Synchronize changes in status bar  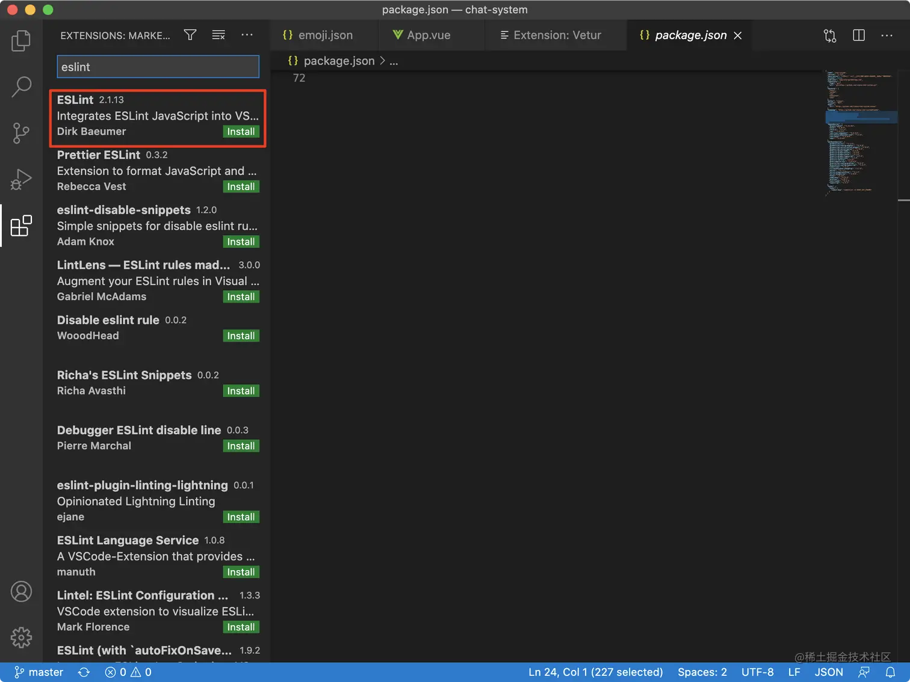84,672
